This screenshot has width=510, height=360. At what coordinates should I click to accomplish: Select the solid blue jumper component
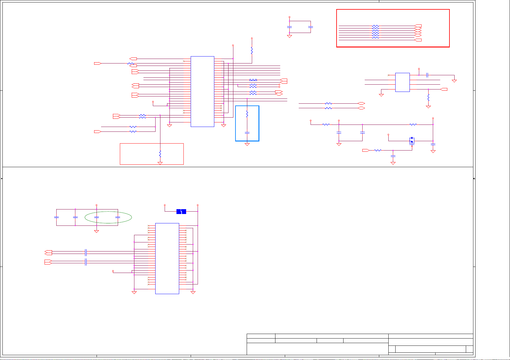(x=181, y=212)
